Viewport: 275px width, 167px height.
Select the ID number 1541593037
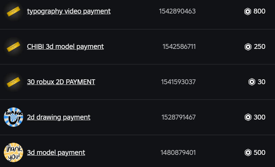pyautogui.click(x=178, y=82)
